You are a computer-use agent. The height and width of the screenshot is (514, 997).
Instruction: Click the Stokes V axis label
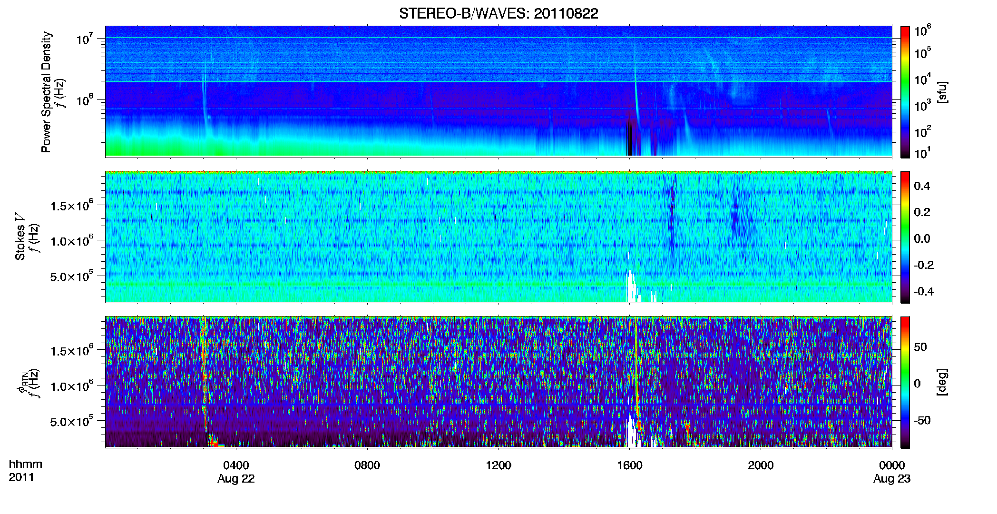(20, 237)
